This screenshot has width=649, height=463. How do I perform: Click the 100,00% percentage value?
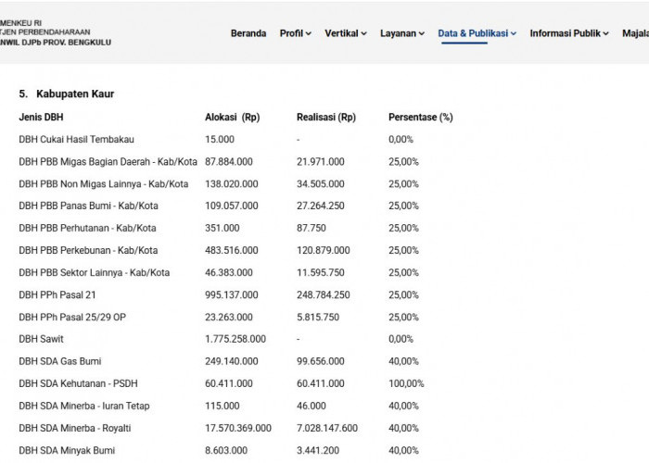(x=406, y=383)
